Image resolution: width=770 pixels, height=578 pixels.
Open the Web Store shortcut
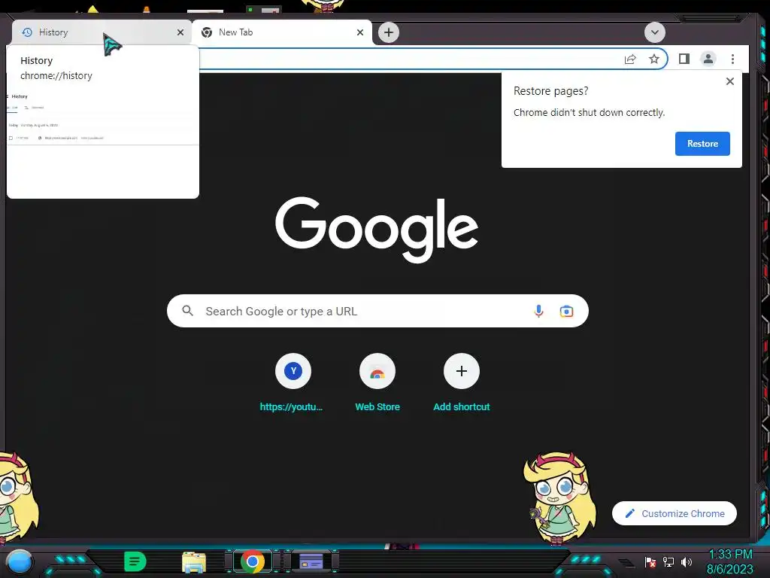tap(377, 383)
